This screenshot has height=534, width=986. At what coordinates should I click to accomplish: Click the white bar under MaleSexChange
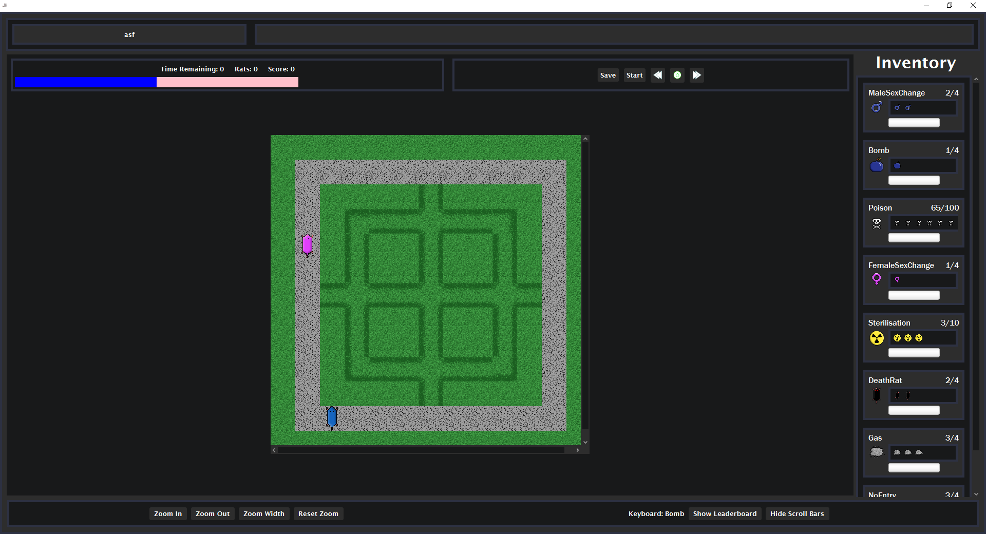914,123
